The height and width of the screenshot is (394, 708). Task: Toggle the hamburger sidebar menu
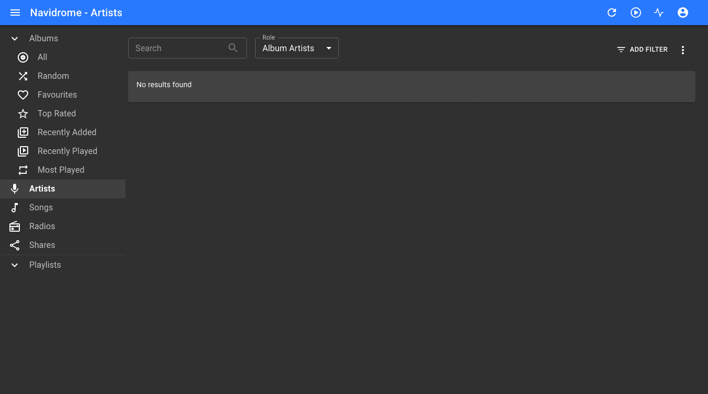(15, 13)
